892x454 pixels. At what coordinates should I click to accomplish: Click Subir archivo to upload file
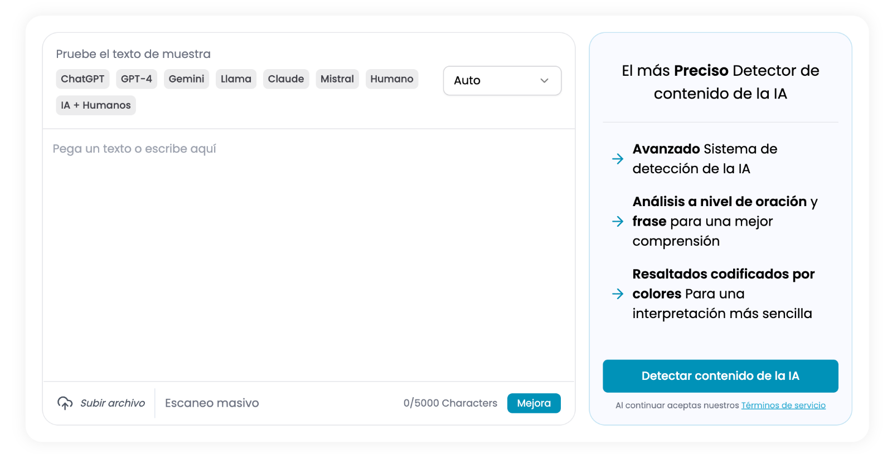click(x=113, y=403)
